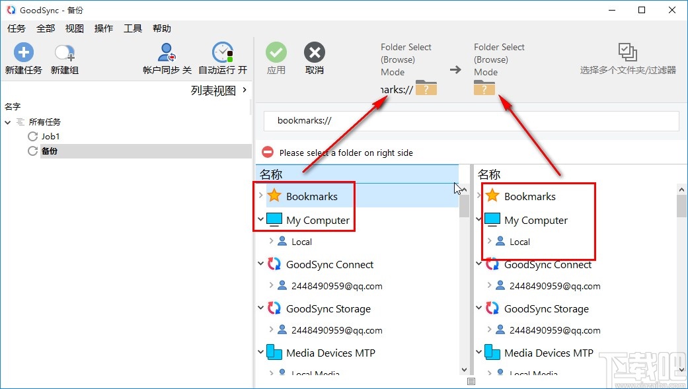The height and width of the screenshot is (389, 688).
Task: Open the 全部 menu
Action: click(46, 28)
